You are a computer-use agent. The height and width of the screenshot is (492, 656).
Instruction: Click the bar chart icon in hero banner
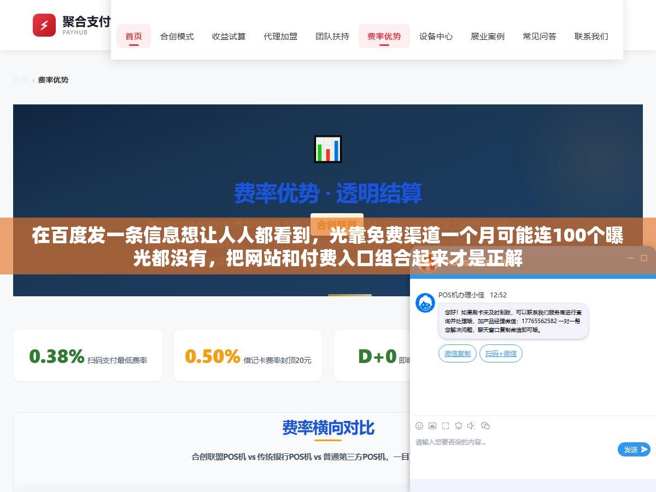point(328,149)
